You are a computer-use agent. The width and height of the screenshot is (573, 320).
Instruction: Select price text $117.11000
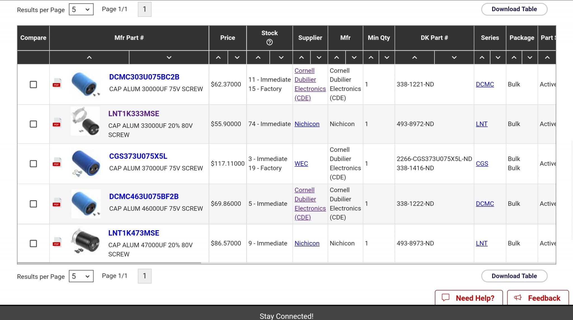(227, 164)
